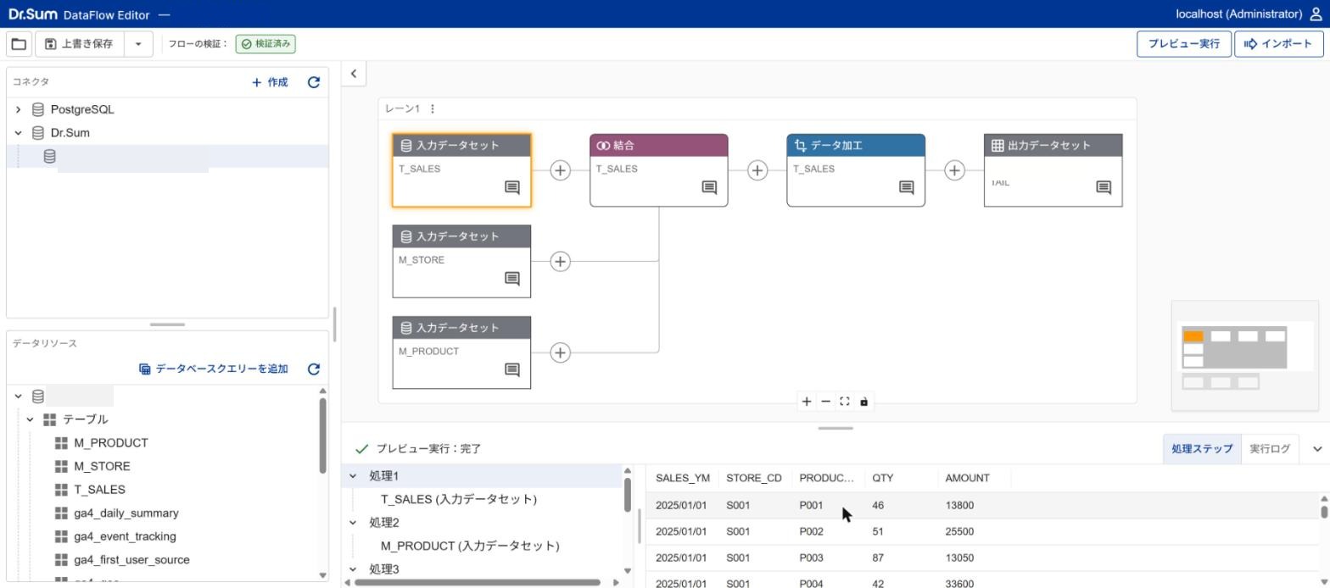Collapse the data resource database node
Image resolution: width=1330 pixels, height=588 pixels.
click(x=18, y=396)
